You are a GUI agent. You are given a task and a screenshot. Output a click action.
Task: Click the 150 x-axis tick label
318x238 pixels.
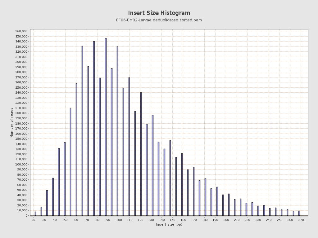point(172,220)
